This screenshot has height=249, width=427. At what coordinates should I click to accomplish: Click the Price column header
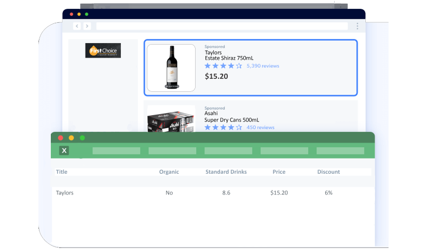tap(279, 172)
